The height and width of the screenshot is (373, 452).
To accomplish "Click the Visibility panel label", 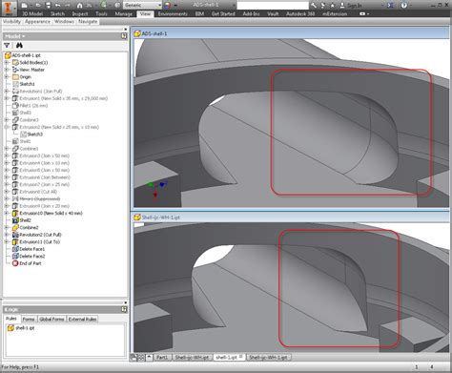I will [11, 22].
